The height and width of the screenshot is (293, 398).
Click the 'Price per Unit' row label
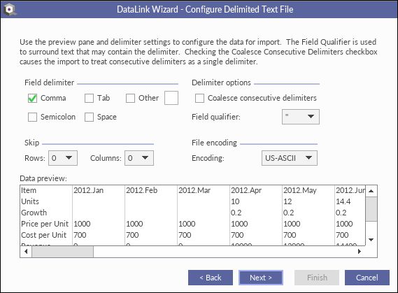click(45, 224)
